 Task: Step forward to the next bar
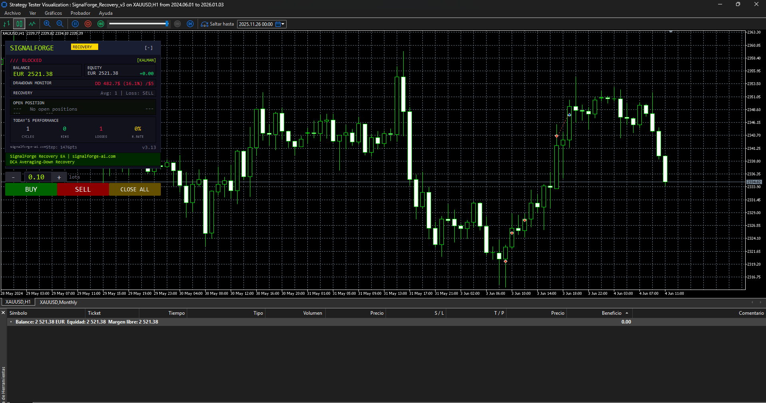point(190,24)
